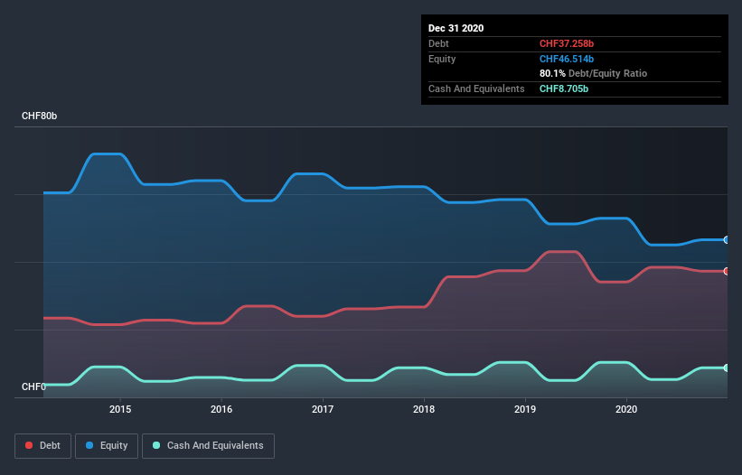This screenshot has width=742, height=475.
Task: Toggle the Debt series legend button
Action: (43, 446)
